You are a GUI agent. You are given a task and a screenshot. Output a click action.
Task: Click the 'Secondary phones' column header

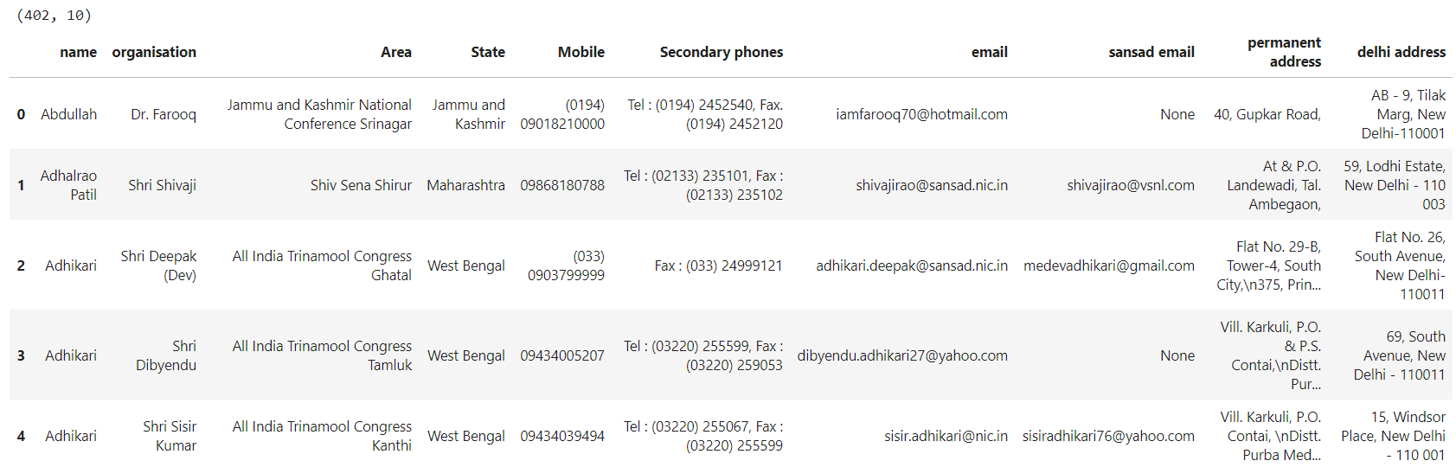722,52
